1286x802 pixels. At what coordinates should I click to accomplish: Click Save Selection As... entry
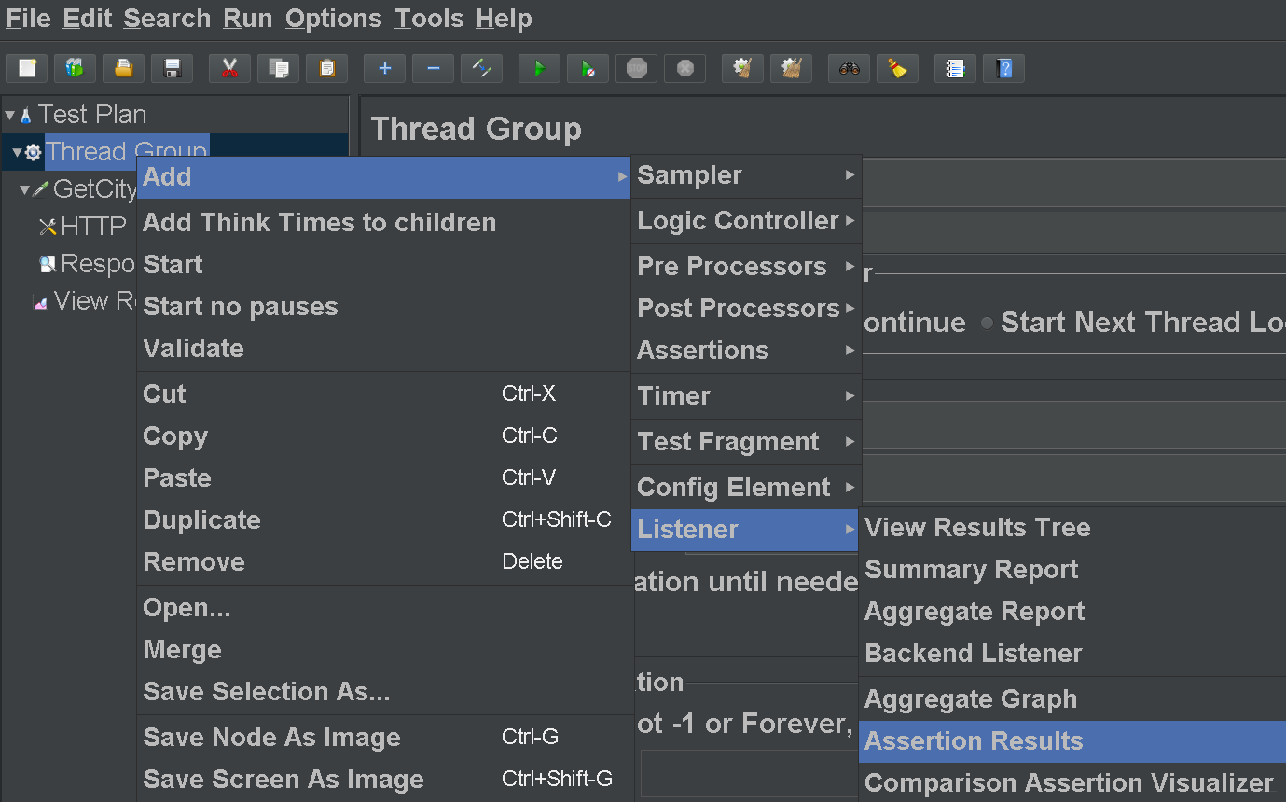coord(383,692)
